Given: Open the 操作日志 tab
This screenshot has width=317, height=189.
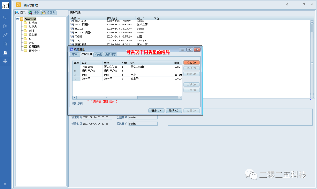Looking at the screenshot, I should pyautogui.click(x=110, y=54).
